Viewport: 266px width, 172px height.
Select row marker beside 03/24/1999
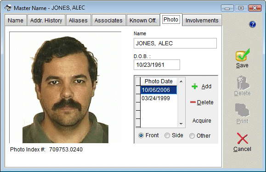coord(138,98)
